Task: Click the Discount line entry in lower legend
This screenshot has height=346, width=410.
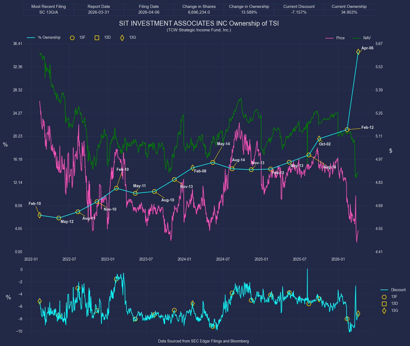Action: [393, 290]
